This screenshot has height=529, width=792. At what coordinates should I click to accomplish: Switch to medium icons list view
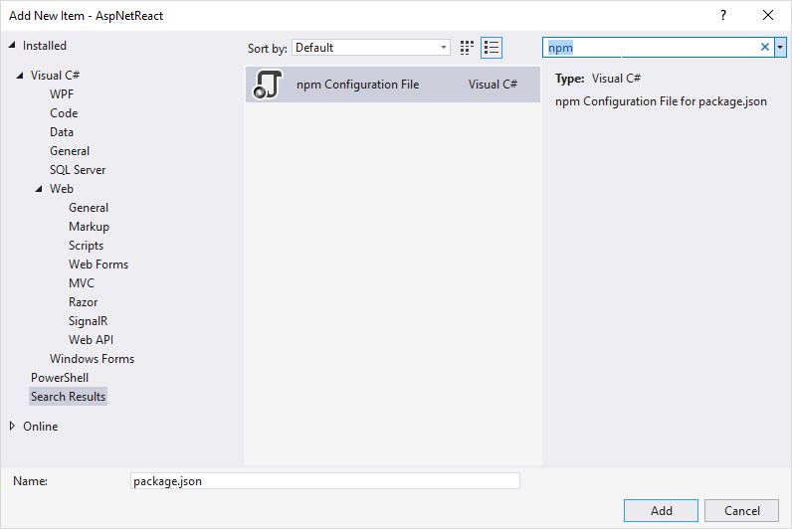coord(492,48)
